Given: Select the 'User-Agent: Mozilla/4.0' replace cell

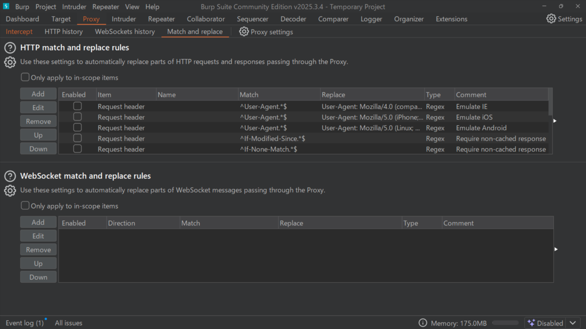Looking at the screenshot, I should pos(372,106).
